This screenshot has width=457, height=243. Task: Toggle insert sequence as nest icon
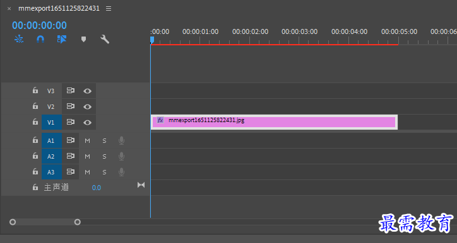click(19, 39)
